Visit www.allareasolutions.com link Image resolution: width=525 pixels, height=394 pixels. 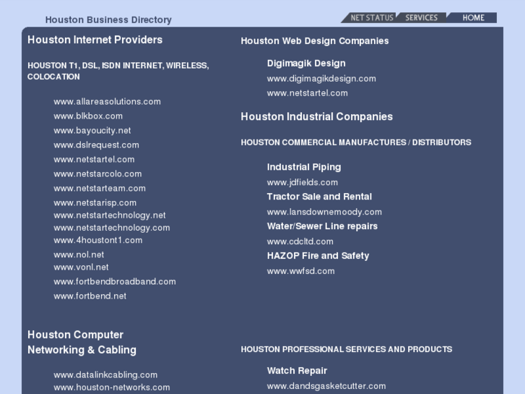107,102
